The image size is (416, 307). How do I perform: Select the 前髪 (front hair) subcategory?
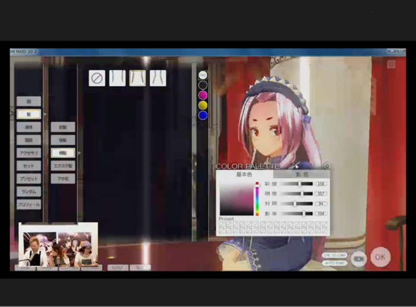[x=63, y=127]
